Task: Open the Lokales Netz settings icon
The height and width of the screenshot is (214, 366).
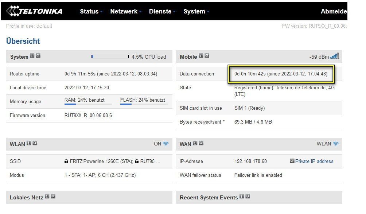Action: [53, 197]
